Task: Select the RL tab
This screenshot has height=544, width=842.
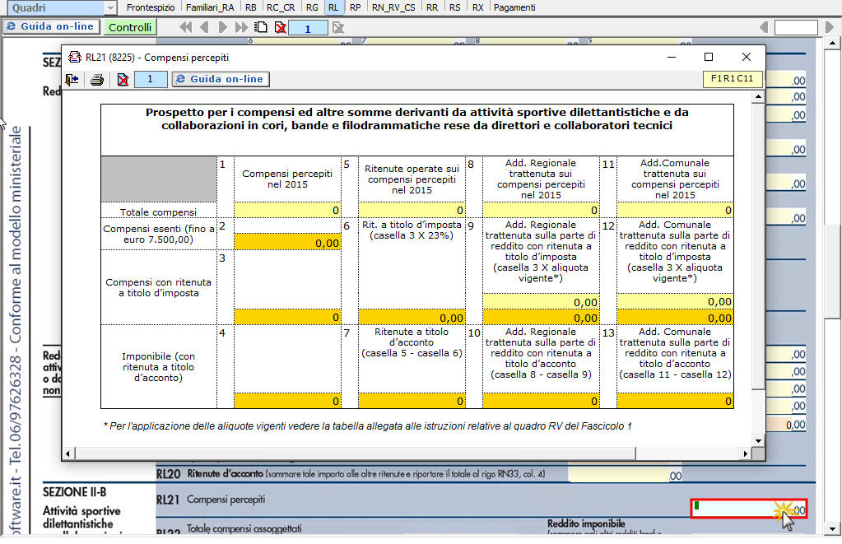Action: point(333,7)
